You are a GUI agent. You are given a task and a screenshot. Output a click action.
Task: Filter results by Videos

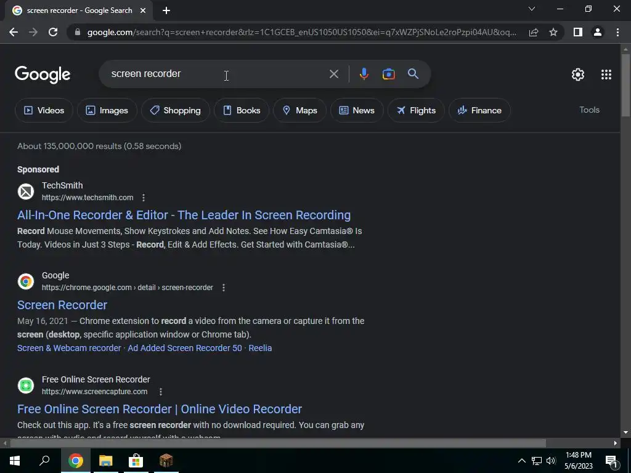44,110
